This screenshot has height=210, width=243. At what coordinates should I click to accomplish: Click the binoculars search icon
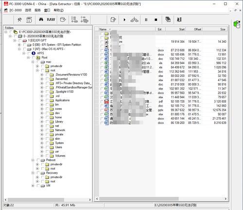point(41,19)
